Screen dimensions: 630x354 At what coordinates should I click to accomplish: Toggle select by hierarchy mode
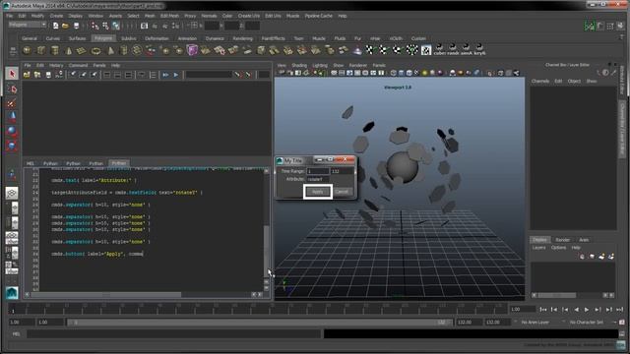pos(94,26)
